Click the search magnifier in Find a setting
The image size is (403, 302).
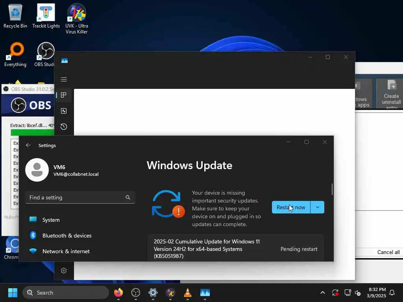tap(128, 197)
